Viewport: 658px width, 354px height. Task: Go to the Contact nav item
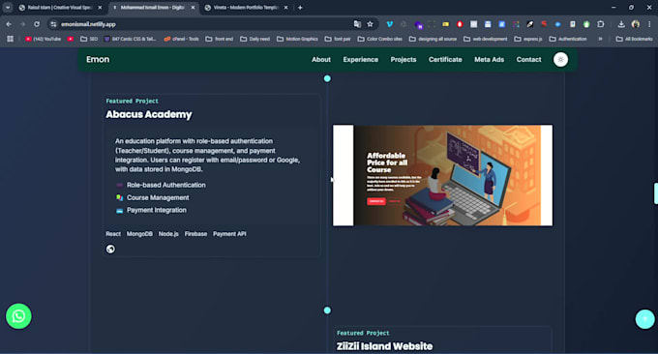pyautogui.click(x=528, y=60)
